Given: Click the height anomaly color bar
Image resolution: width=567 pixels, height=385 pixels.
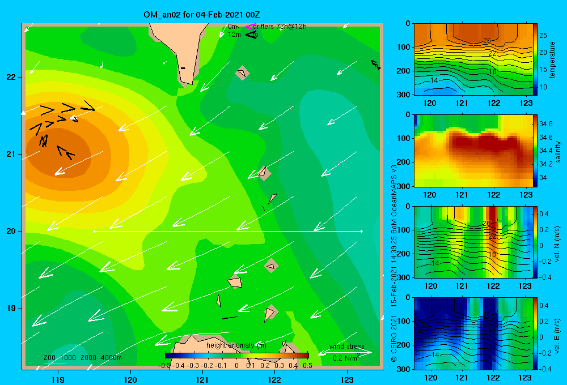Looking at the screenshot, I should (x=237, y=356).
